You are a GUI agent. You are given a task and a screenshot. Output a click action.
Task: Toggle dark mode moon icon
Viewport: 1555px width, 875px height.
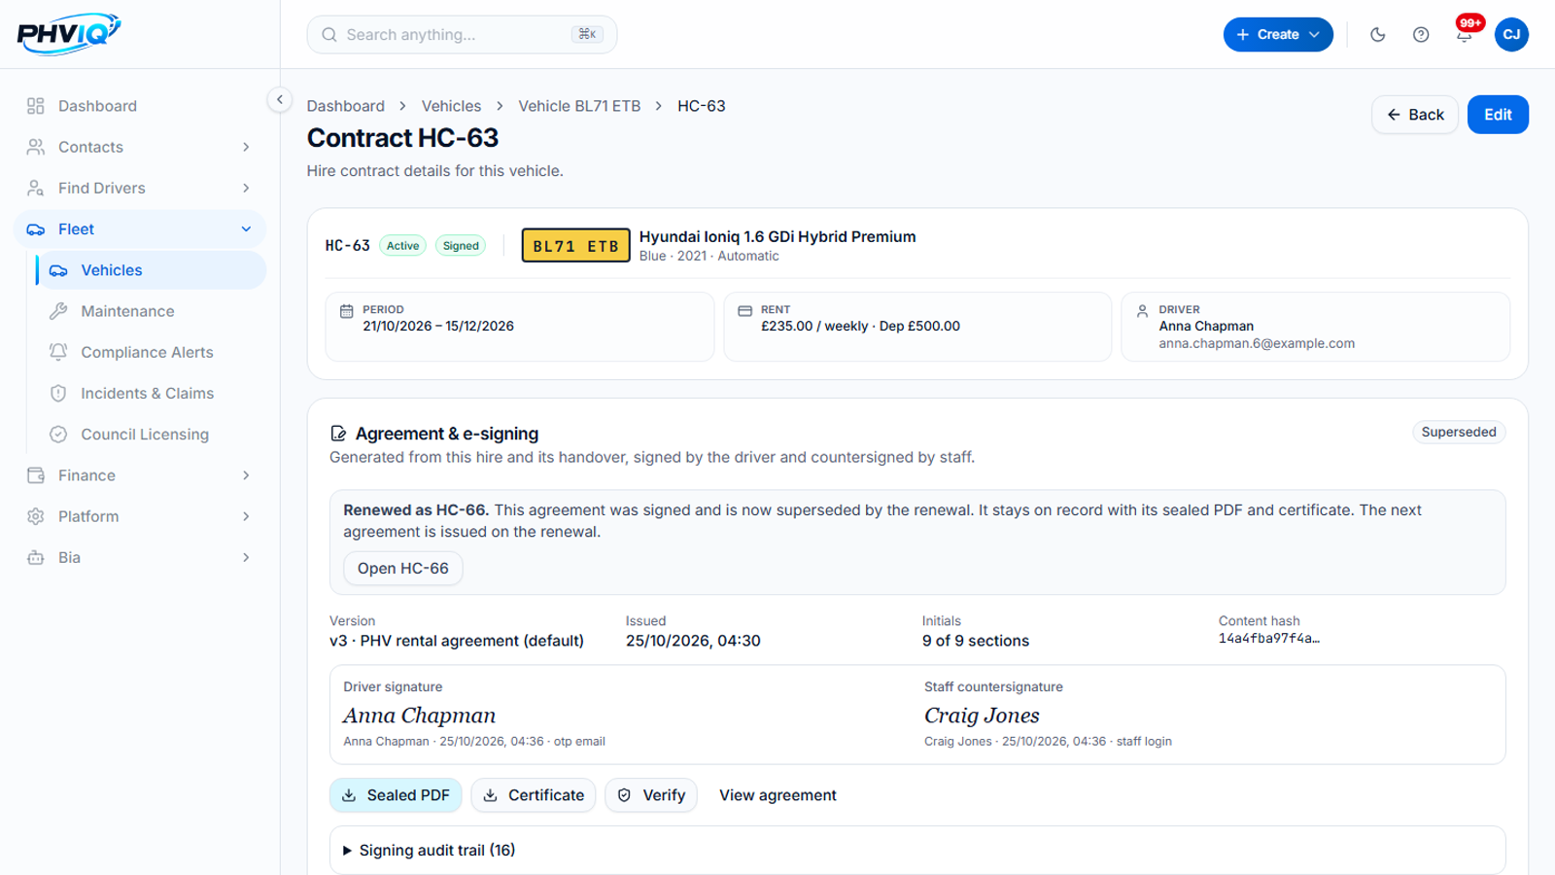[1377, 35]
